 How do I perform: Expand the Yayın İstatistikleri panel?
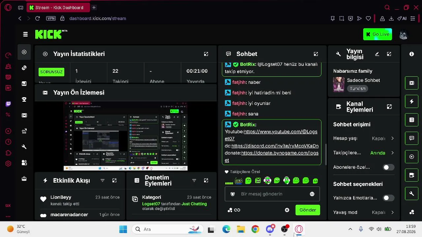pyautogui.click(x=206, y=54)
